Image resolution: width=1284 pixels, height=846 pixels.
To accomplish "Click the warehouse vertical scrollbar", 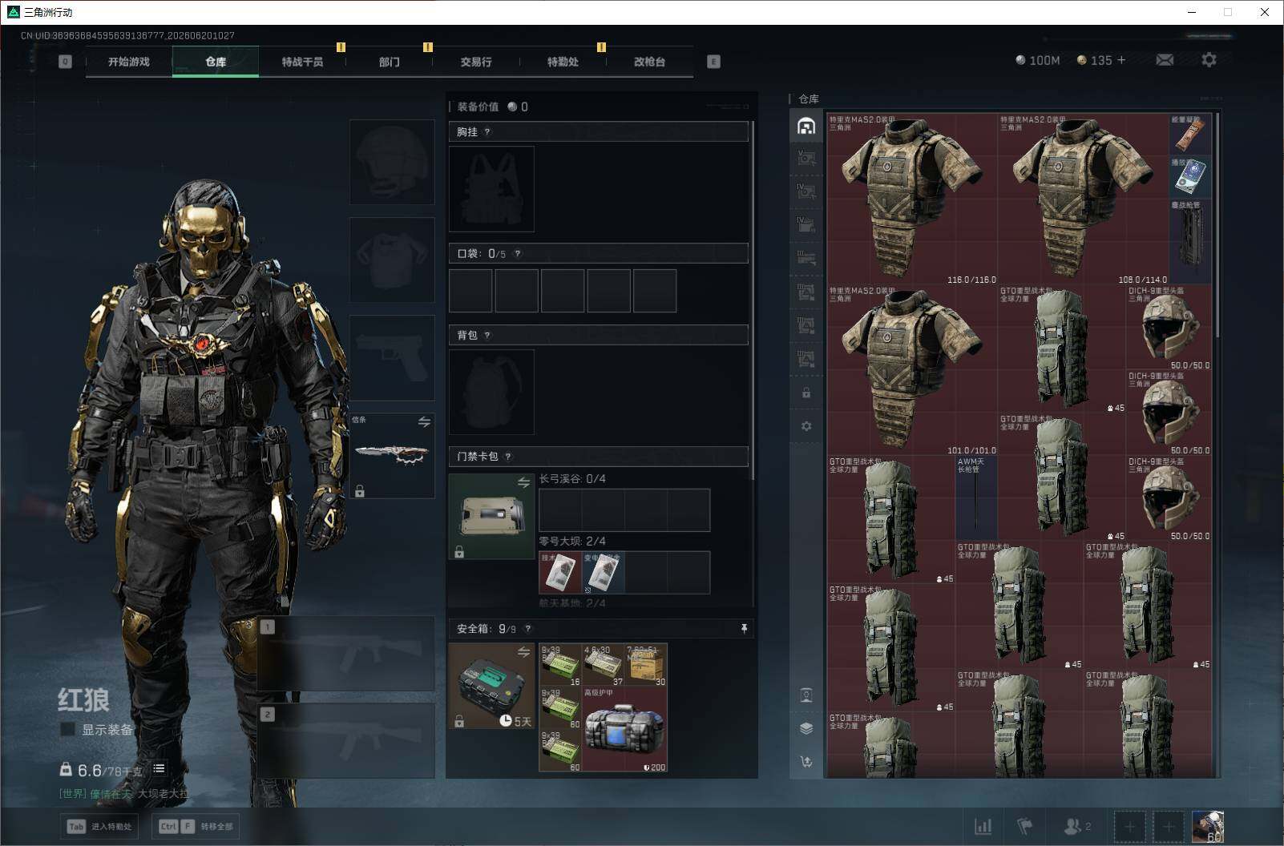I will click(x=1217, y=225).
